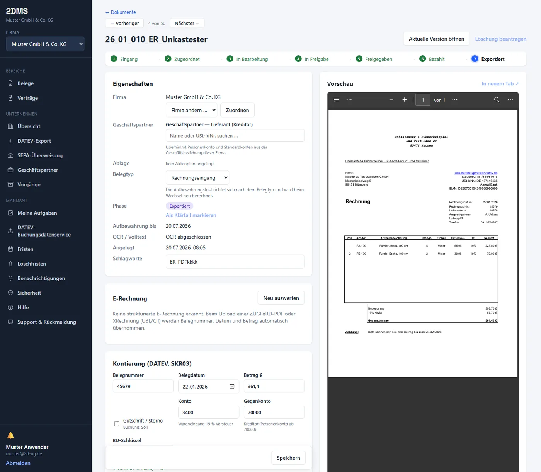This screenshot has height=472, width=541.
Task: Click Neu auswerten for E-Rechnung
Action: pyautogui.click(x=281, y=298)
